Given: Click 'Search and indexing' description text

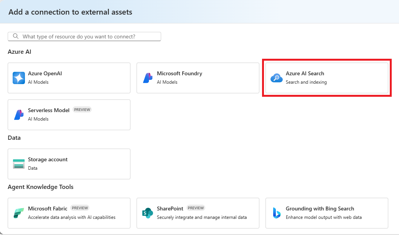Looking at the screenshot, I should (x=306, y=82).
